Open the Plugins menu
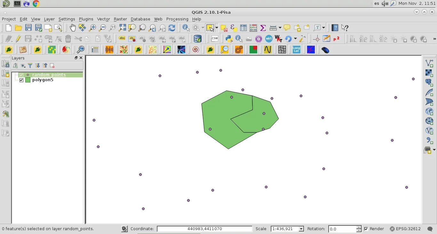437x234 pixels. pos(86,19)
